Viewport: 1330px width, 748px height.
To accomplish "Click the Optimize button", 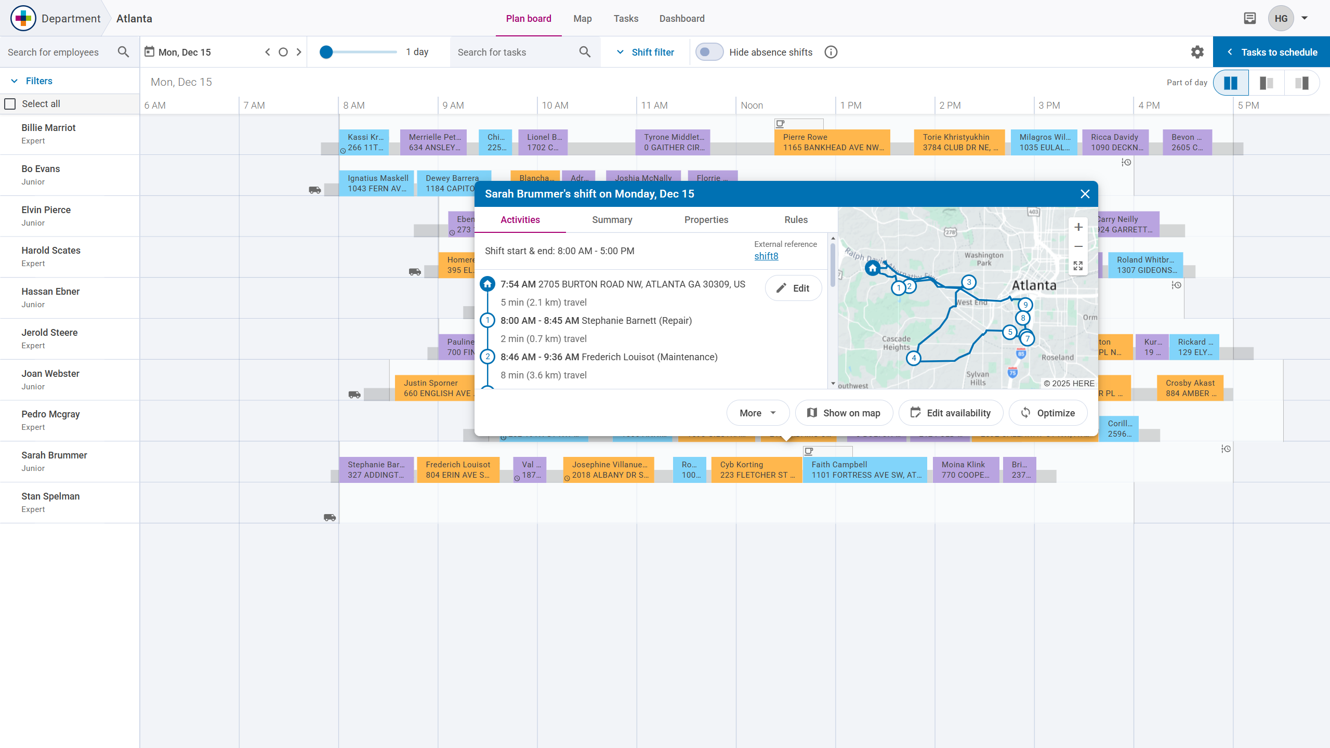I will pos(1048,413).
